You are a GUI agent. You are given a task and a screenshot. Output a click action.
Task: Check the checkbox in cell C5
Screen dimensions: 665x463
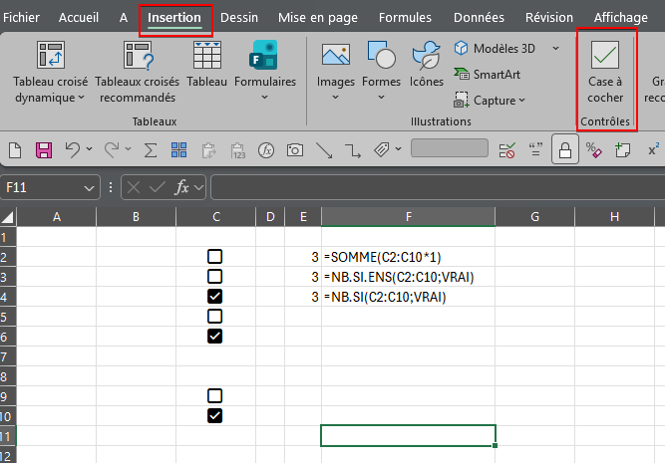coord(215,316)
